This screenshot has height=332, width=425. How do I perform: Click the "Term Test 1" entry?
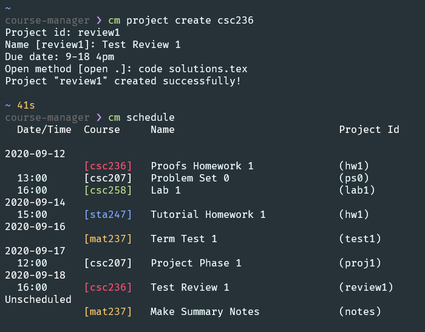click(x=183, y=239)
